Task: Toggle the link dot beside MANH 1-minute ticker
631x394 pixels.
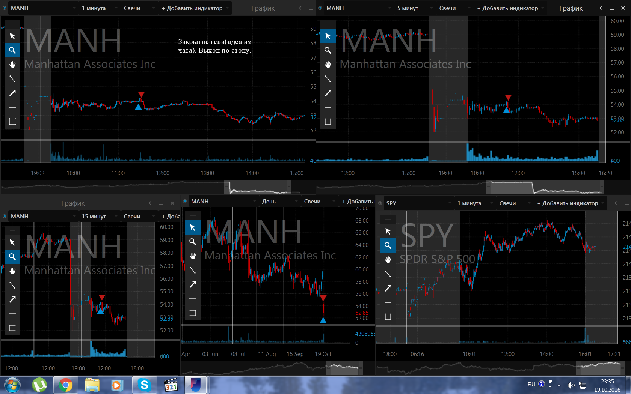Action: tap(5, 8)
